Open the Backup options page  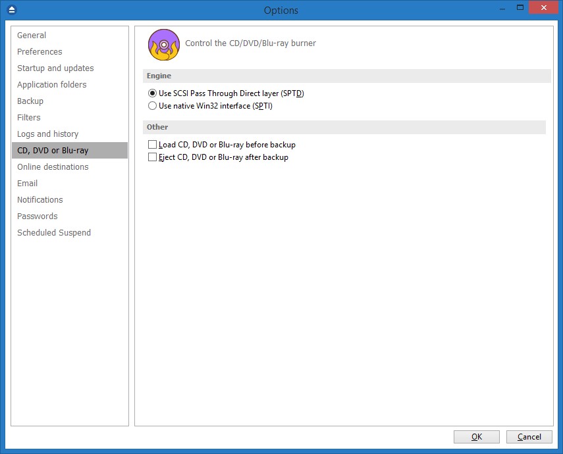tap(30, 101)
